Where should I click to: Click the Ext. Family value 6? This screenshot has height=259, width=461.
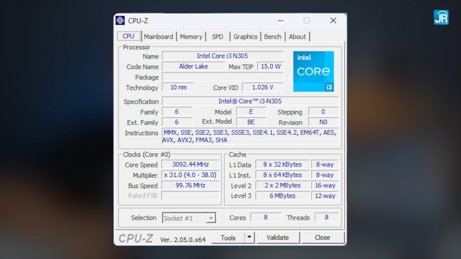177,122
